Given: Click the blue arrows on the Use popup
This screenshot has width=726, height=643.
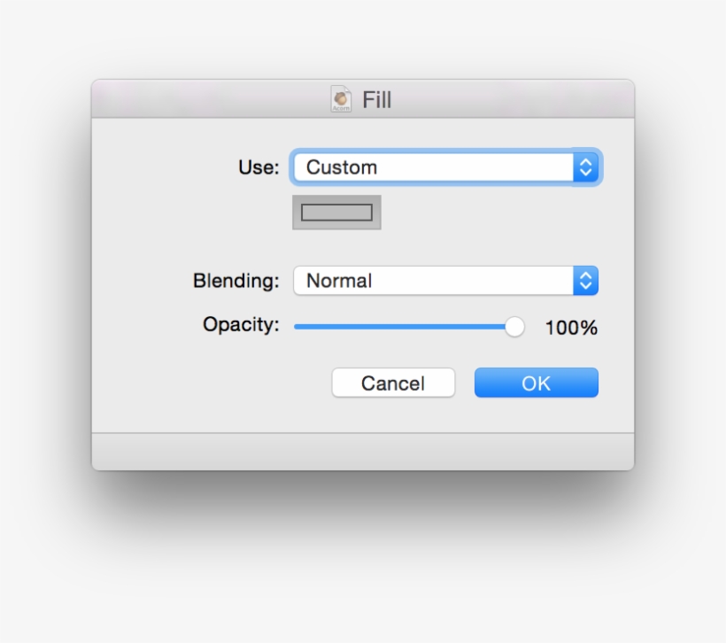Looking at the screenshot, I should pos(584,167).
